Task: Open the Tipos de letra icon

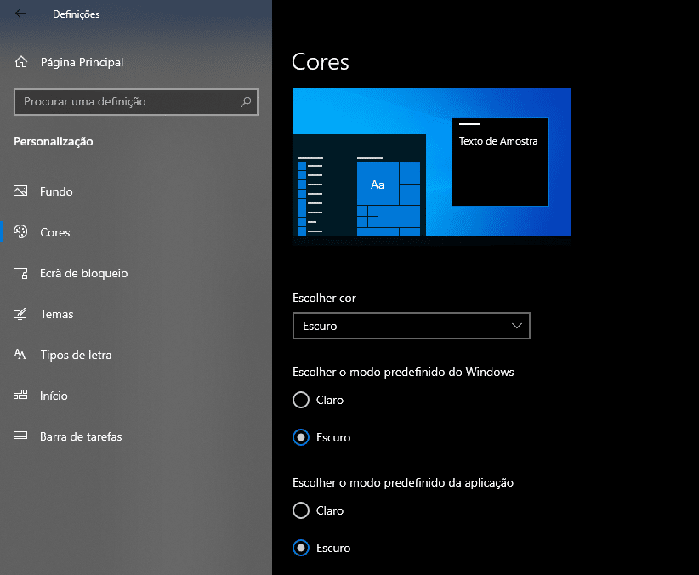Action: point(20,354)
